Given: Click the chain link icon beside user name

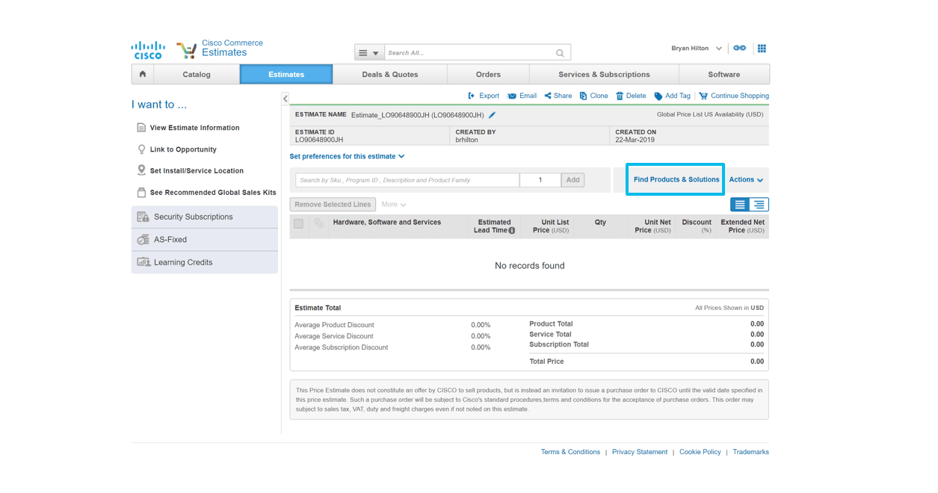Looking at the screenshot, I should point(739,48).
